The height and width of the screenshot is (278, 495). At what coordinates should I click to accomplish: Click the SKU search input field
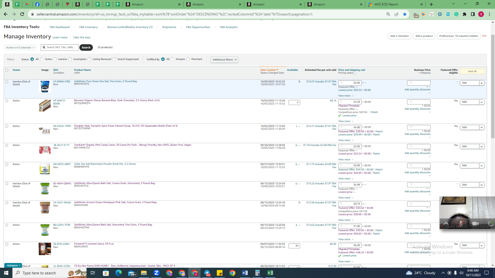(x=59, y=48)
